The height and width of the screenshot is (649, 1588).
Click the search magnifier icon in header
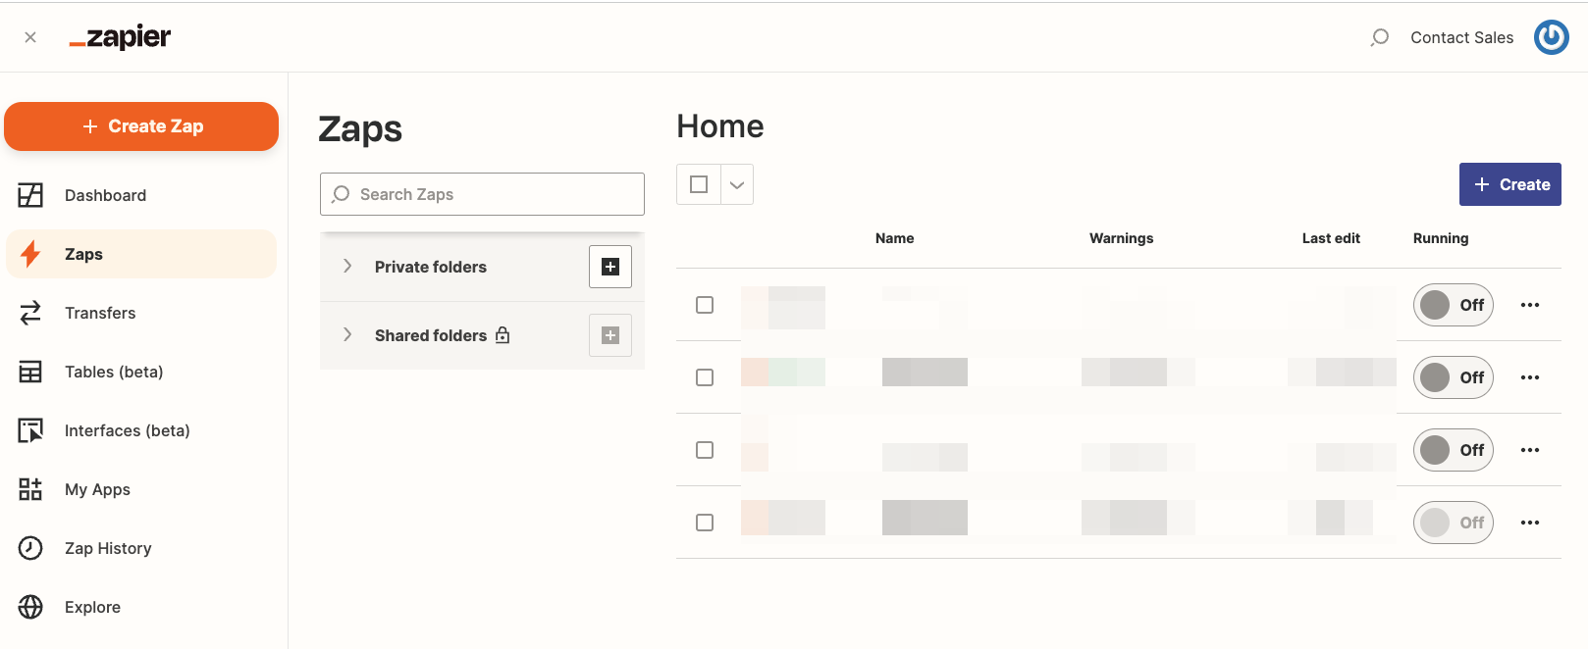click(1380, 37)
